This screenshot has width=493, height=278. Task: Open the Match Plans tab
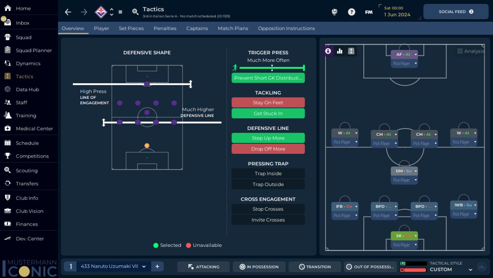click(233, 28)
